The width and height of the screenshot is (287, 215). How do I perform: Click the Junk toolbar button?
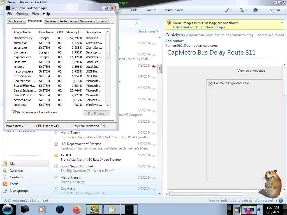(x=133, y=10)
